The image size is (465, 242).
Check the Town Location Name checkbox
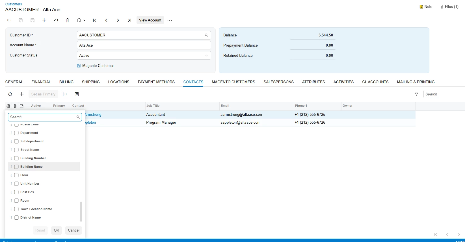click(x=16, y=209)
